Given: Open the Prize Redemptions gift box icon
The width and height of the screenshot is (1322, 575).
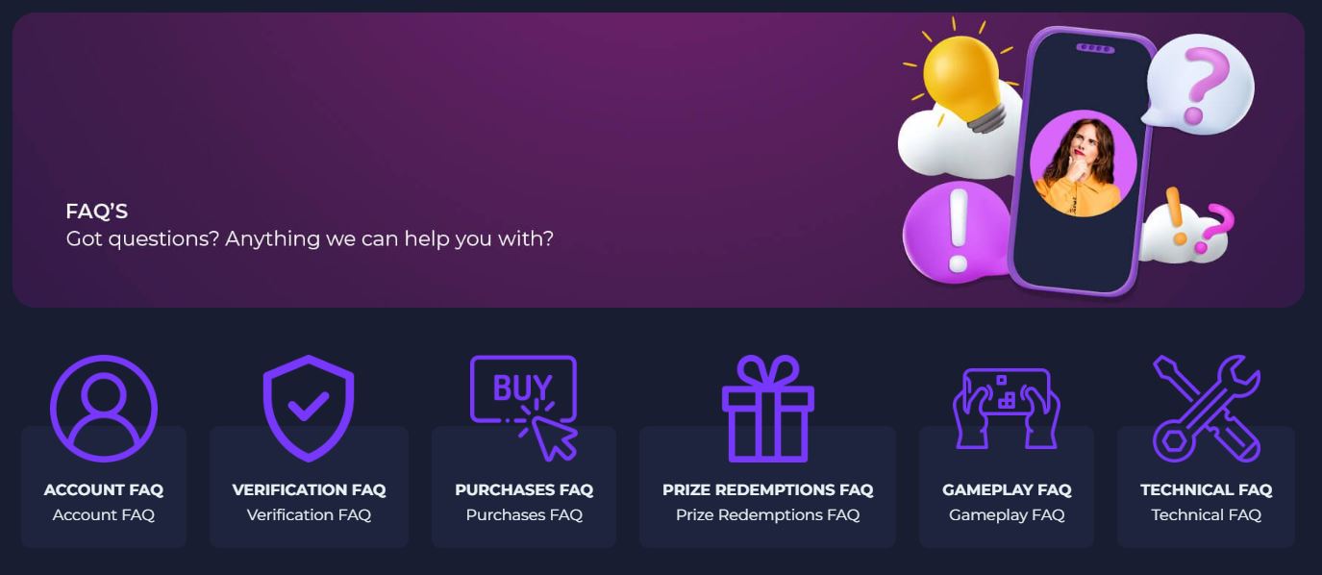Looking at the screenshot, I should click(x=767, y=409).
